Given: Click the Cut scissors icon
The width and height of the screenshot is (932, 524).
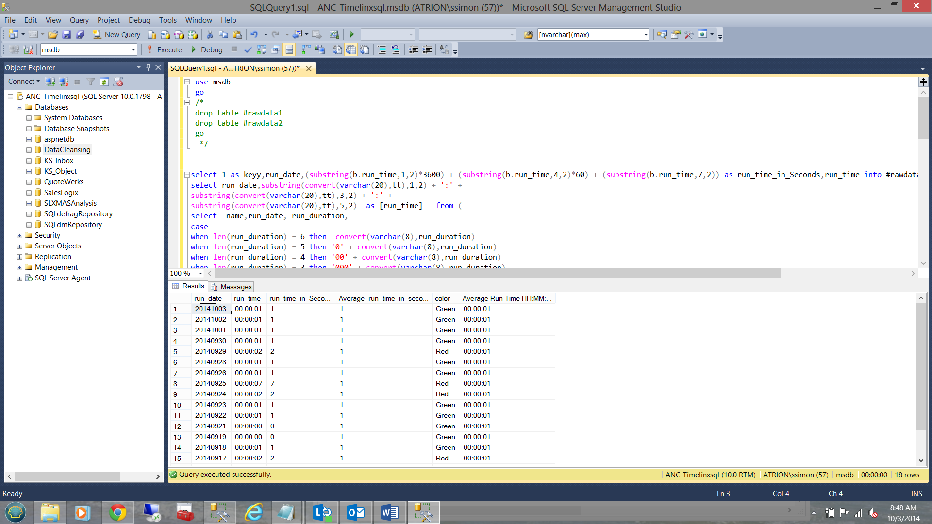Looking at the screenshot, I should point(210,34).
